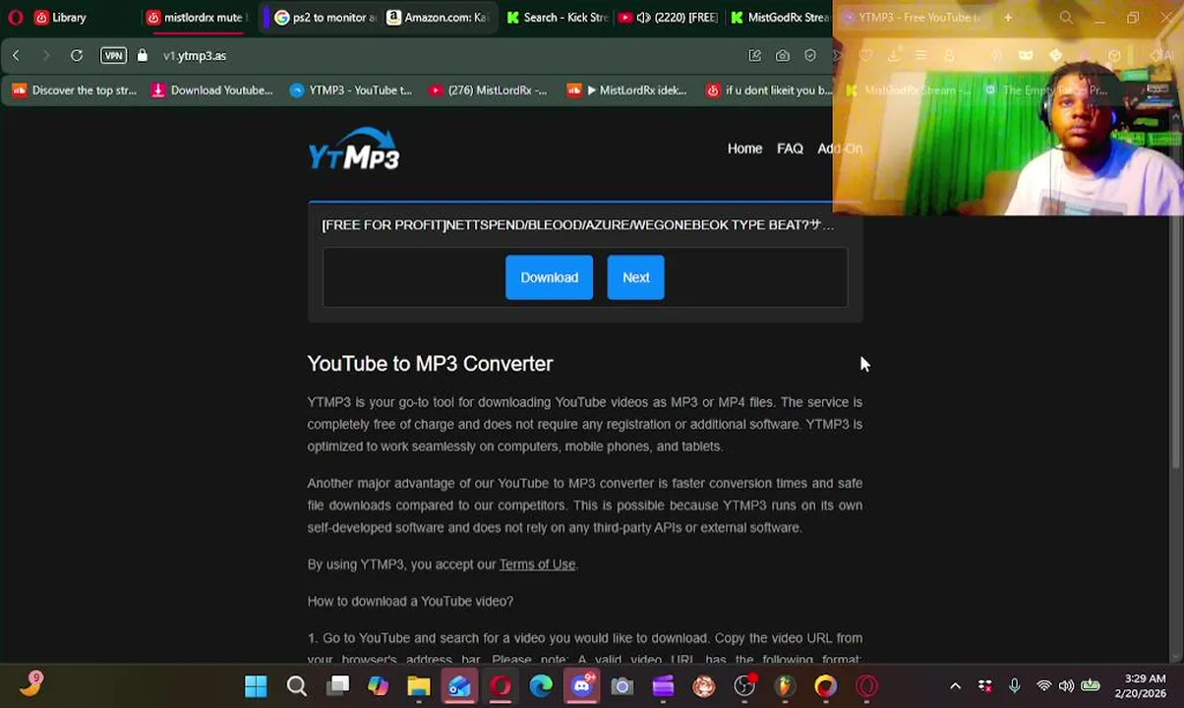Switch to the MistGodRx Stream tab

point(779,18)
